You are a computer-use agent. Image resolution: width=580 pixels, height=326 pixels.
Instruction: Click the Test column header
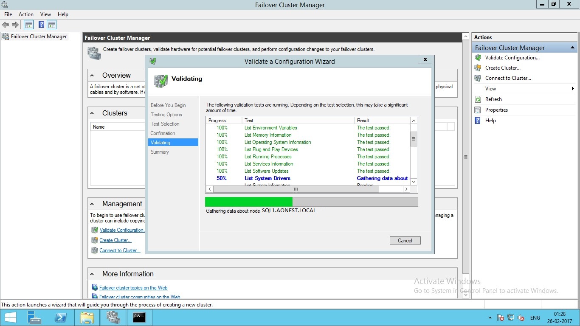point(298,121)
